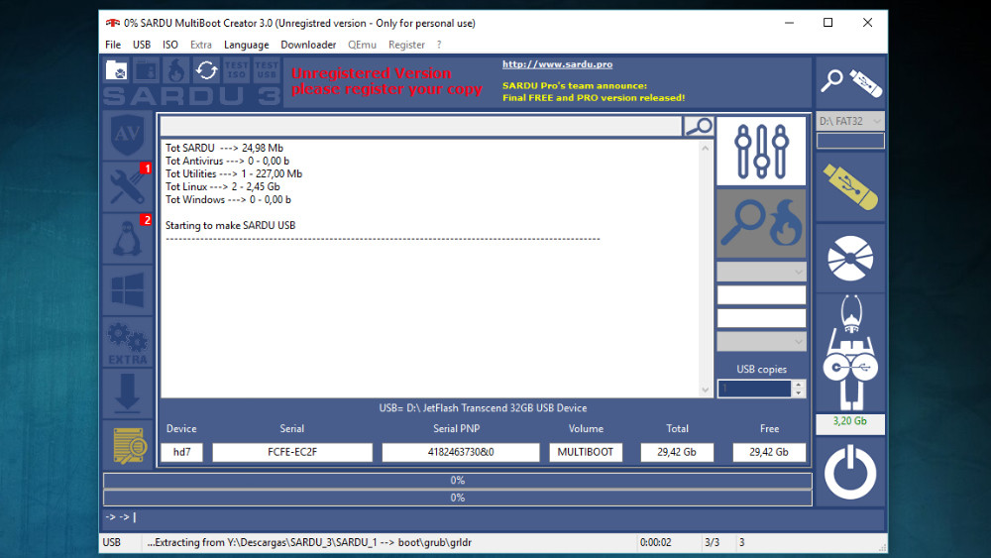Open the Language menu
The width and height of the screenshot is (991, 558).
tap(246, 45)
